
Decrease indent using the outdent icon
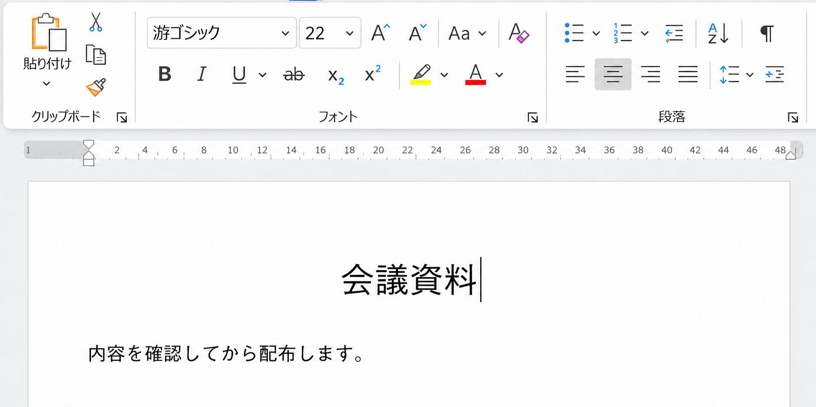tap(674, 33)
